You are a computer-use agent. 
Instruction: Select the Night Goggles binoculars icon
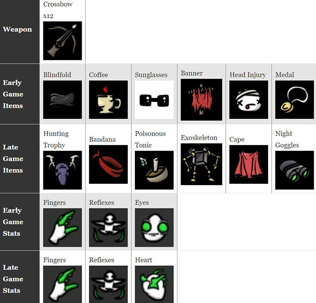tap(294, 170)
